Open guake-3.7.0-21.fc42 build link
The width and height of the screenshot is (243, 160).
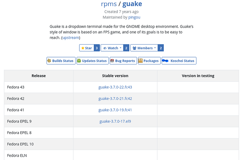(115, 99)
